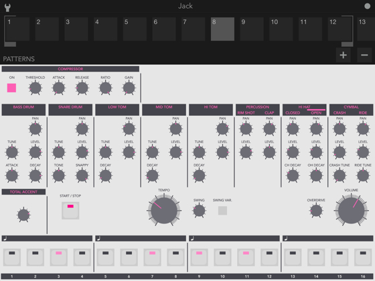Screen dimensions: 375x281
Task: Click the compressor Threshold knob
Action: click(x=35, y=88)
